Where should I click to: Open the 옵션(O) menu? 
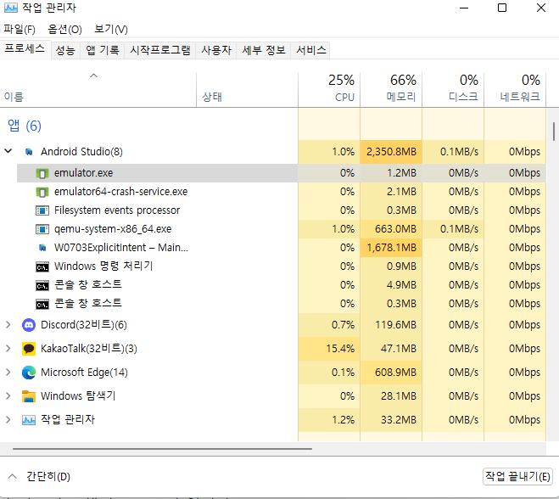64,29
